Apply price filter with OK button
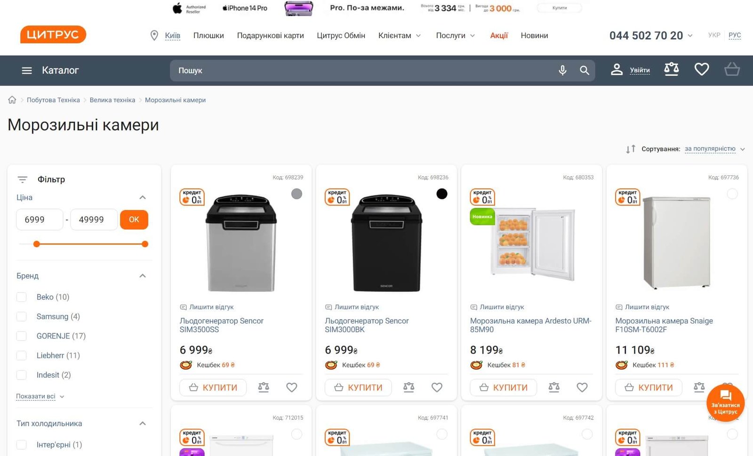This screenshot has width=753, height=456. tap(134, 220)
